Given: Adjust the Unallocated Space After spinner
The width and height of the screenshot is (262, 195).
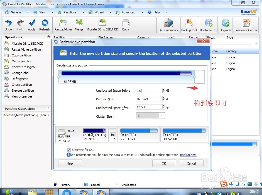Looking at the screenshot, I should tap(164, 107).
